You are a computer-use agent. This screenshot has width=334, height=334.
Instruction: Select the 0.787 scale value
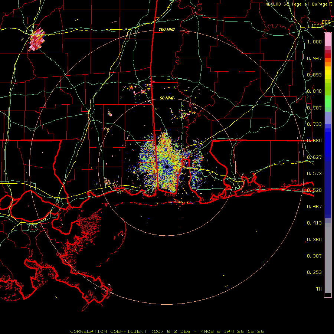tap(314, 108)
